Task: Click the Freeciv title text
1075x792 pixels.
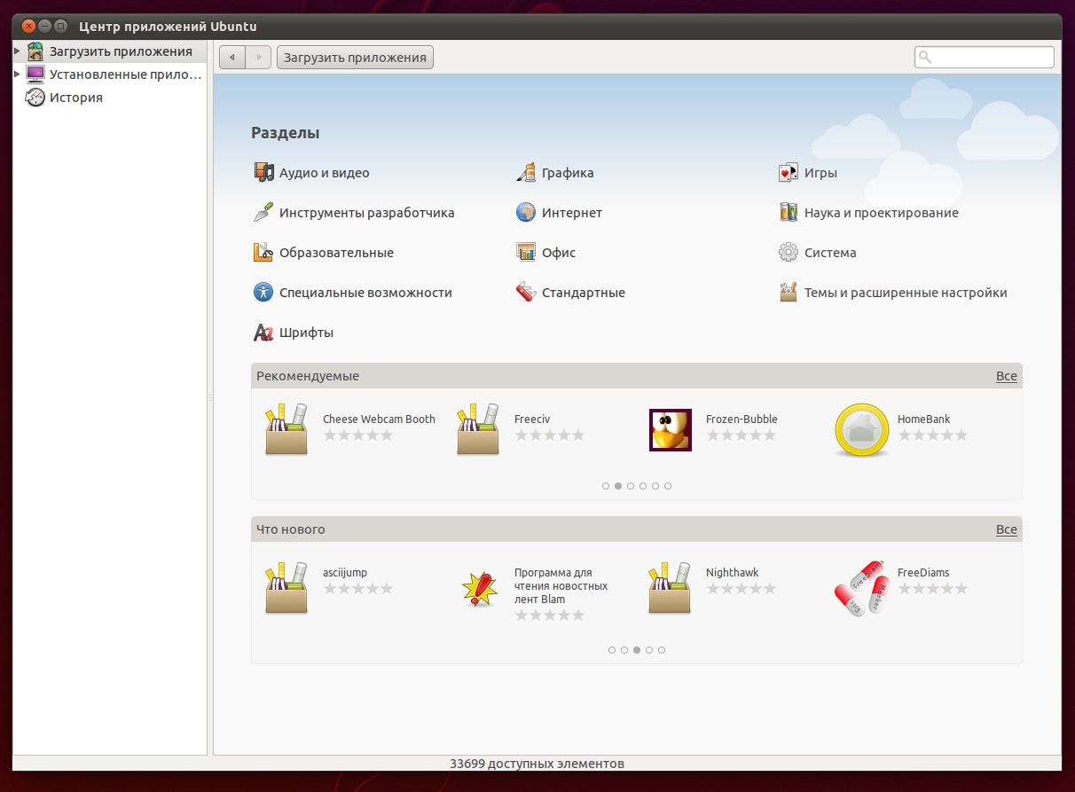Action: tap(532, 420)
